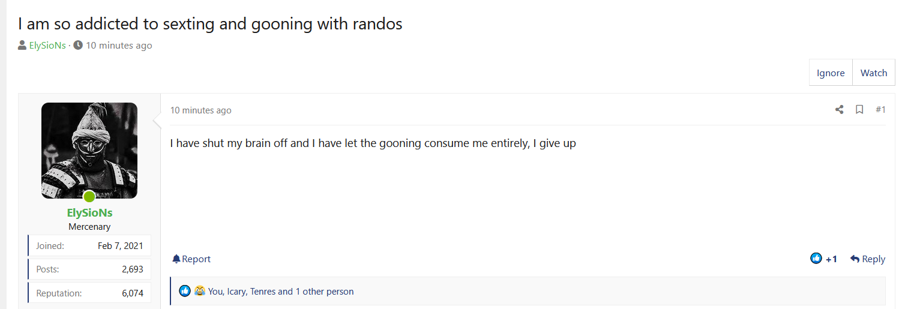The image size is (902, 309).
Task: Click the clock icon under the thread title
Action: tap(78, 46)
